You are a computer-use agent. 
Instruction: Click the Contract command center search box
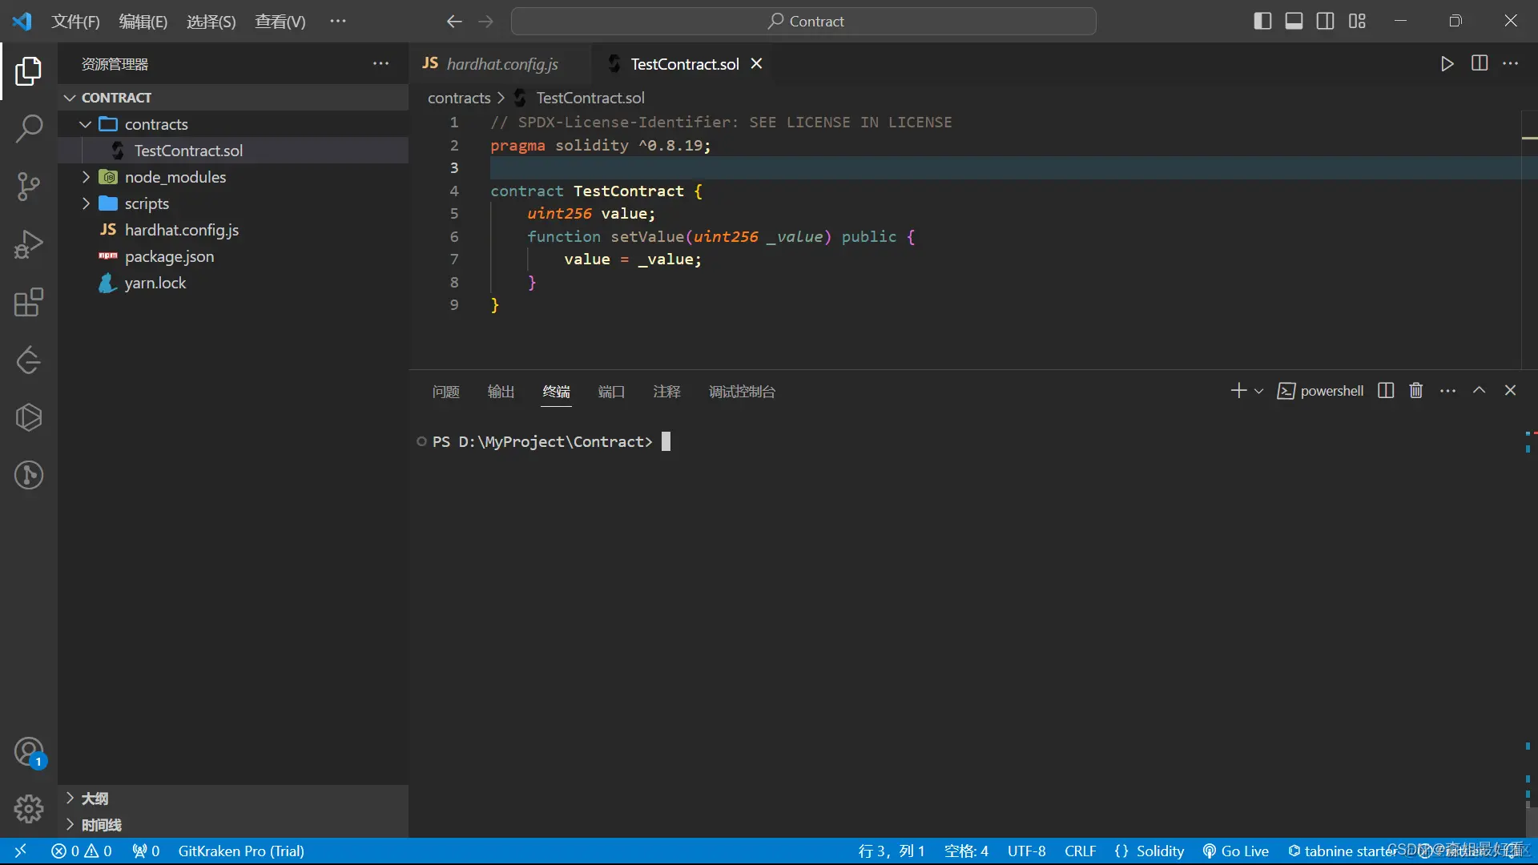click(x=803, y=22)
